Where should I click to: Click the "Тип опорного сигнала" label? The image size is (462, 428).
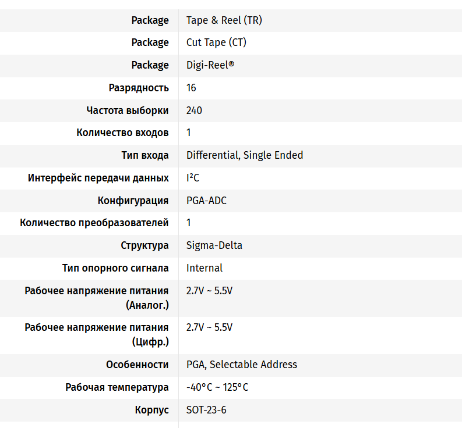pyautogui.click(x=115, y=268)
